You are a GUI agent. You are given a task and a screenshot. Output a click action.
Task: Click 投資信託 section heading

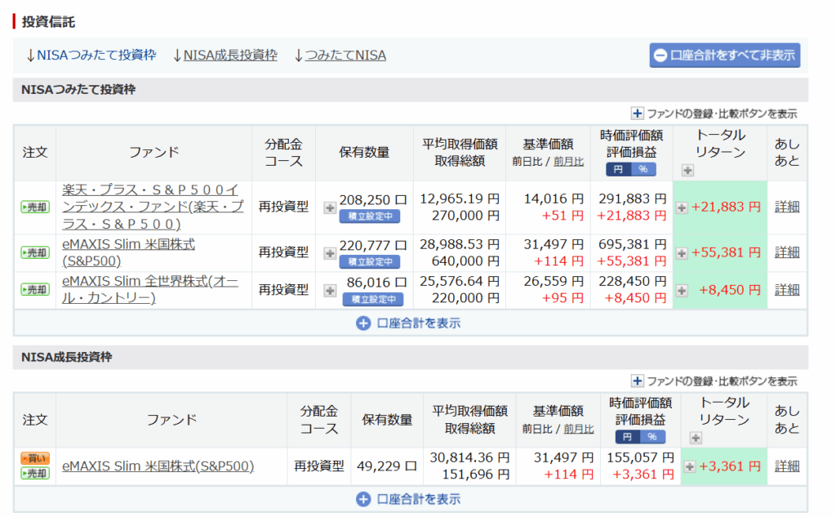click(x=48, y=22)
